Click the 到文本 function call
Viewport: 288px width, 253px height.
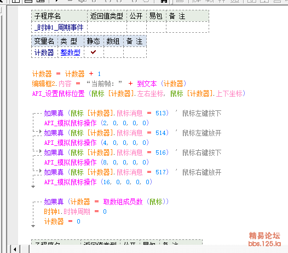click(x=147, y=84)
